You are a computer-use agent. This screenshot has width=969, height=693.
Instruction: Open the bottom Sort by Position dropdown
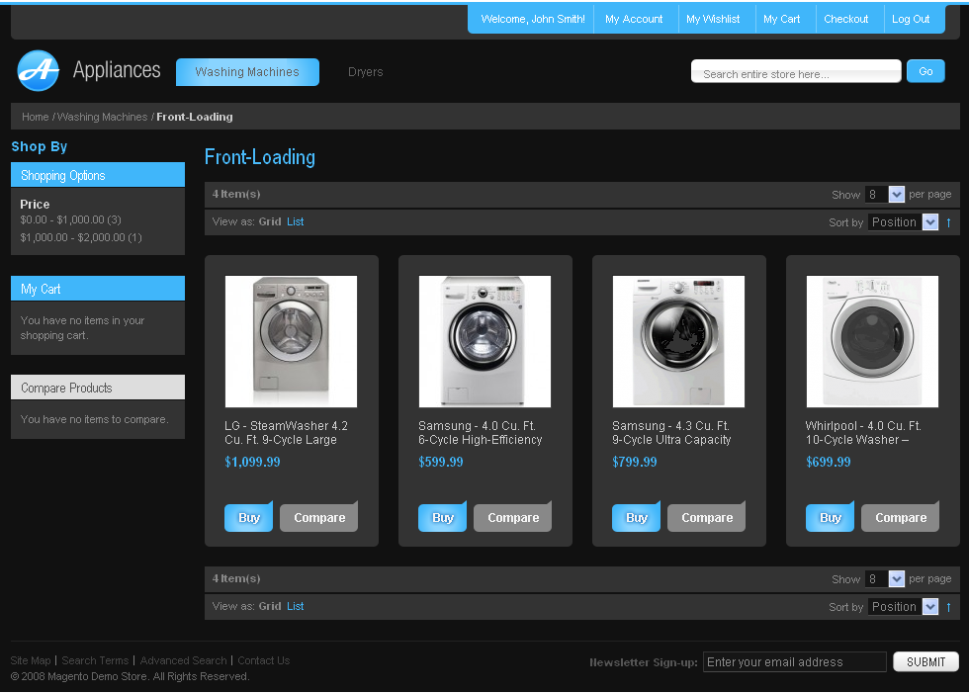coord(903,607)
